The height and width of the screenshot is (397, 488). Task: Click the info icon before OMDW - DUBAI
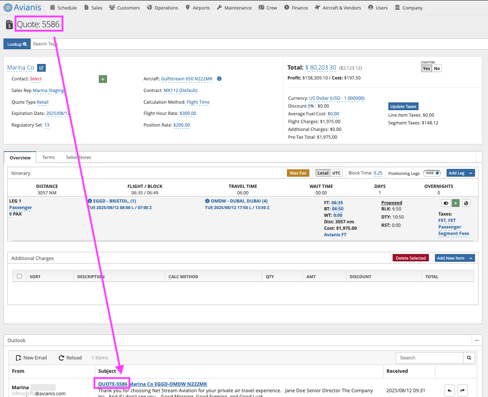click(x=207, y=201)
